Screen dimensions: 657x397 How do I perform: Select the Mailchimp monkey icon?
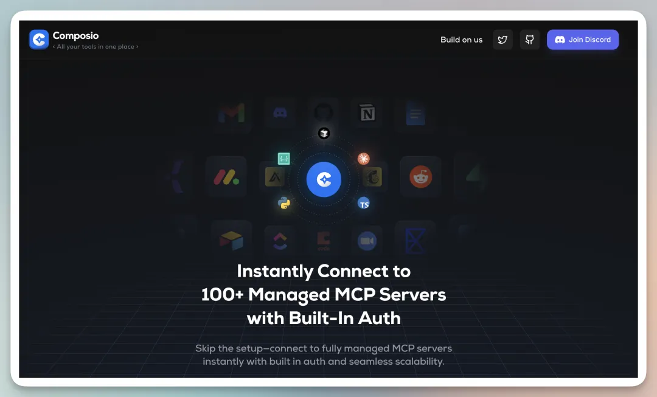372,177
